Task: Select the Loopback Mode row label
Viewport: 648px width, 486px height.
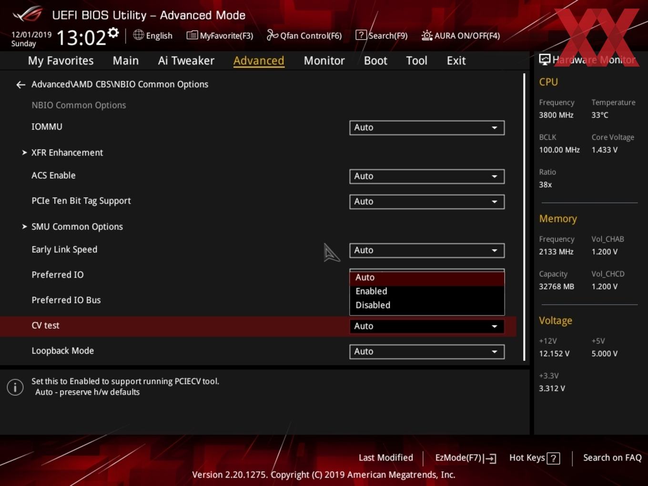Action: (x=63, y=351)
